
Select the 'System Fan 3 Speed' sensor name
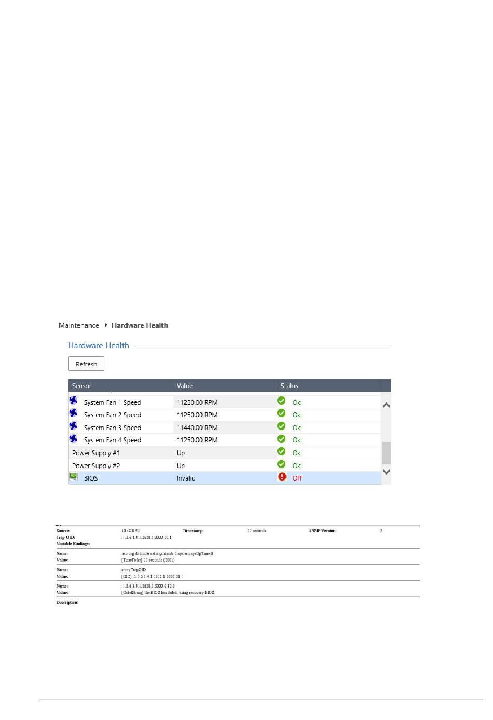click(x=113, y=428)
